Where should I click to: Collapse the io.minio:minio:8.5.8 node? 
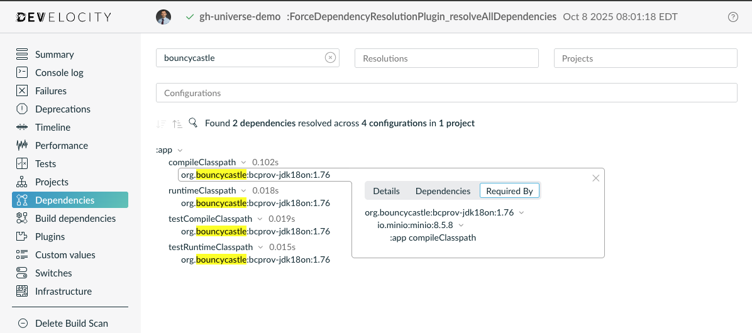click(461, 225)
